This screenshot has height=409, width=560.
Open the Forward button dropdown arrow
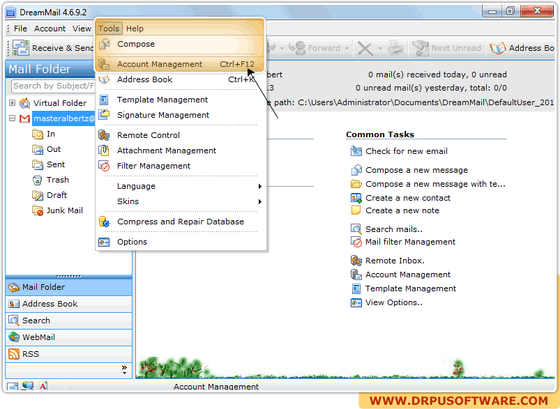(347, 48)
